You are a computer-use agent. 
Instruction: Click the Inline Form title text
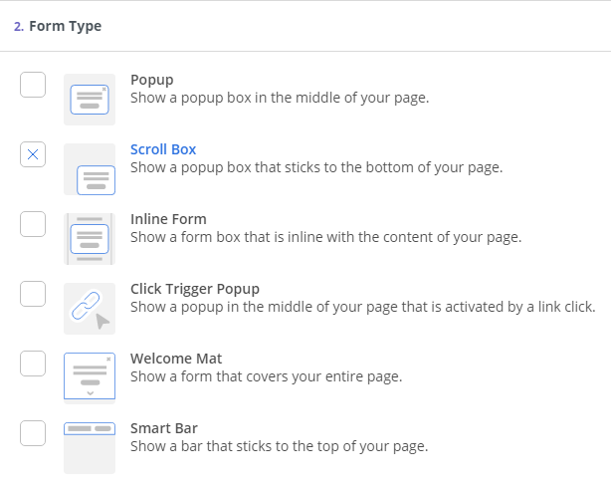click(x=168, y=219)
